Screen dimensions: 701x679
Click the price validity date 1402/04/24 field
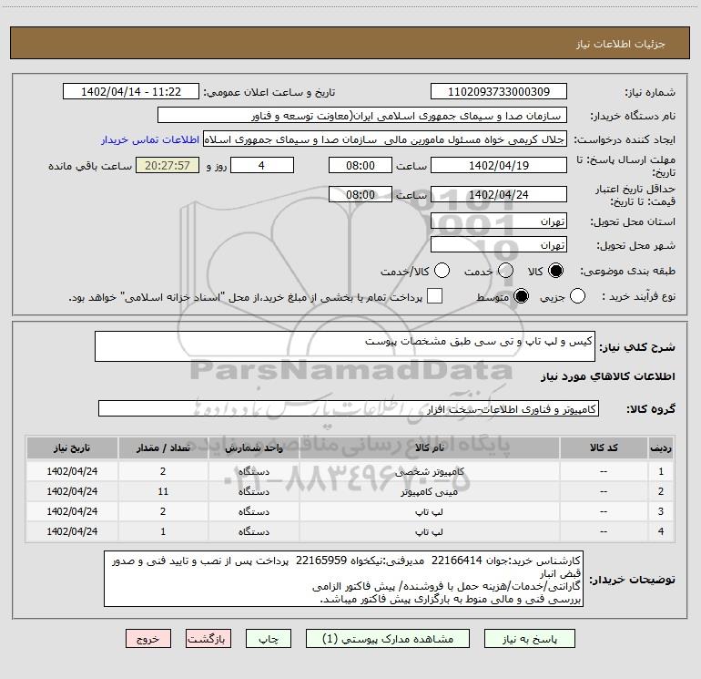point(499,195)
